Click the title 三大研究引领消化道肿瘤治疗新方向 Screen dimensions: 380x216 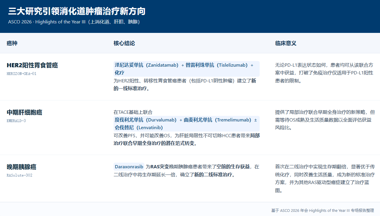(x=76, y=11)
